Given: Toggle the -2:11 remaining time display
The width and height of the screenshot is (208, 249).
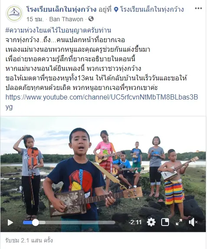Looking at the screenshot, I should pyautogui.click(x=135, y=222).
